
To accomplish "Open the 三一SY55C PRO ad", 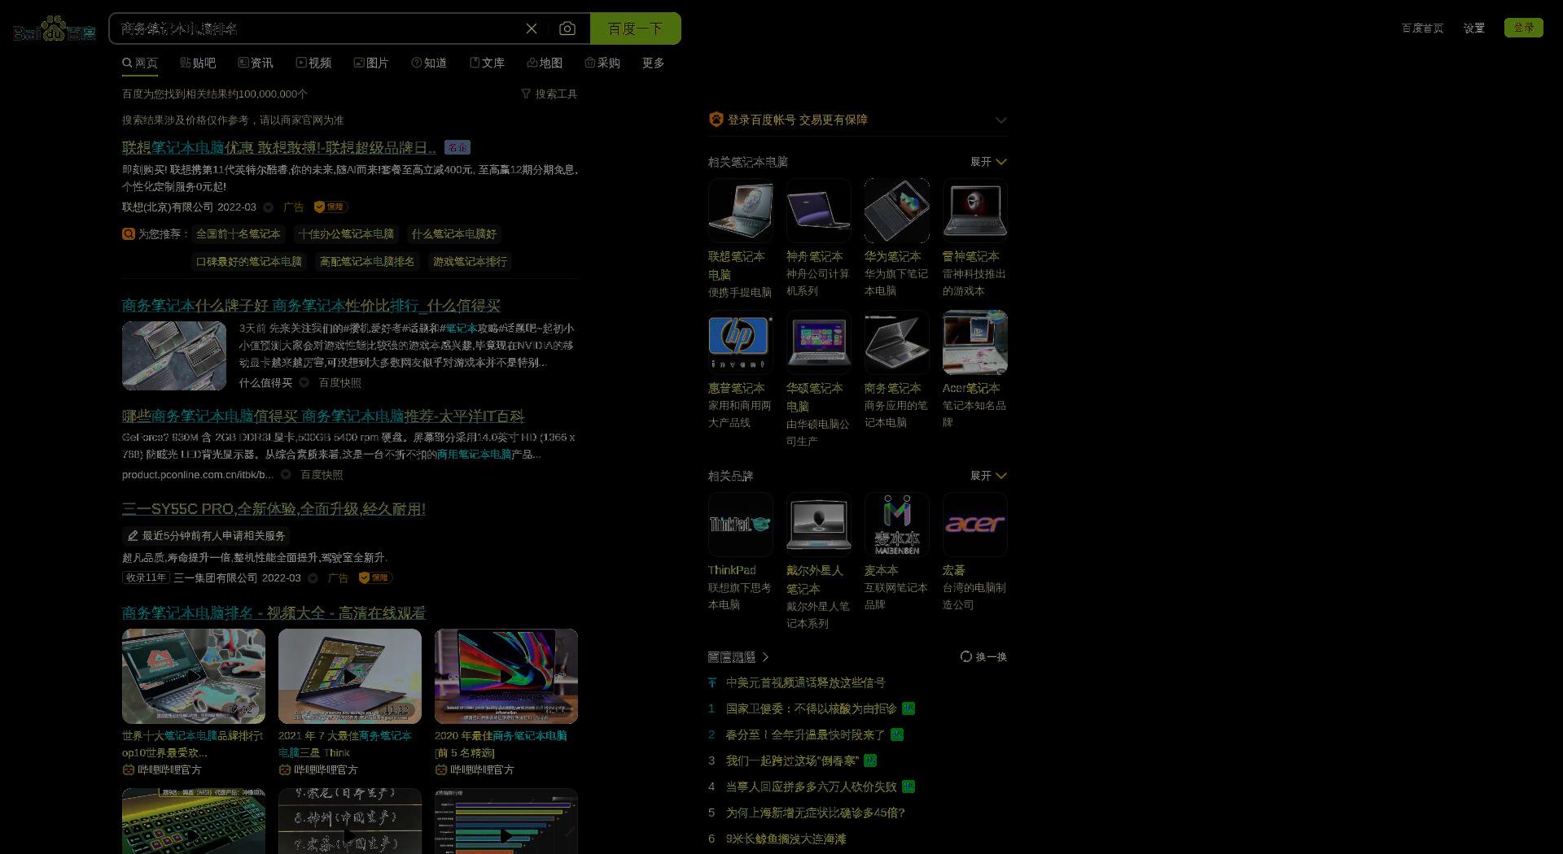I will pyautogui.click(x=274, y=508).
